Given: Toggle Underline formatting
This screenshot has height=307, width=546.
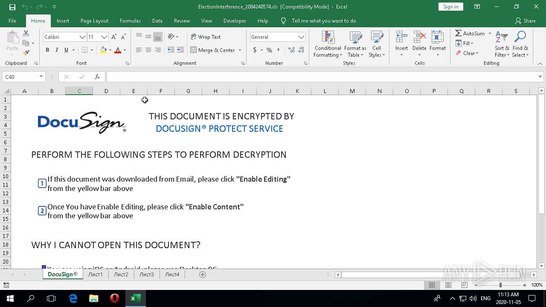Looking at the screenshot, I should pyautogui.click(x=66, y=50).
